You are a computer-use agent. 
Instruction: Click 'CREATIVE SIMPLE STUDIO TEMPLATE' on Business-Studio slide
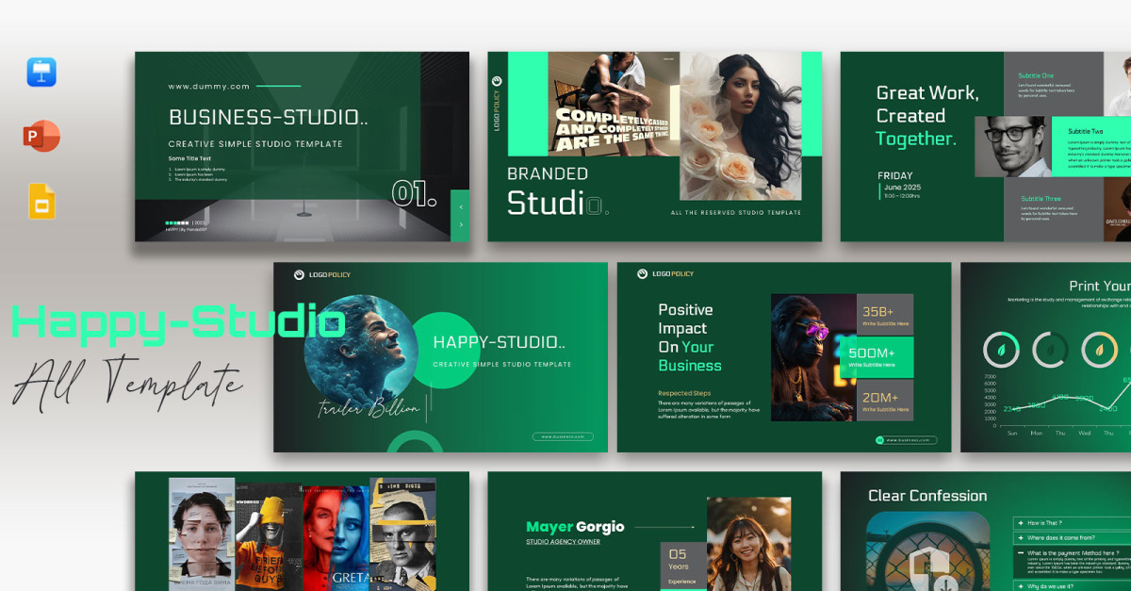pyautogui.click(x=255, y=144)
